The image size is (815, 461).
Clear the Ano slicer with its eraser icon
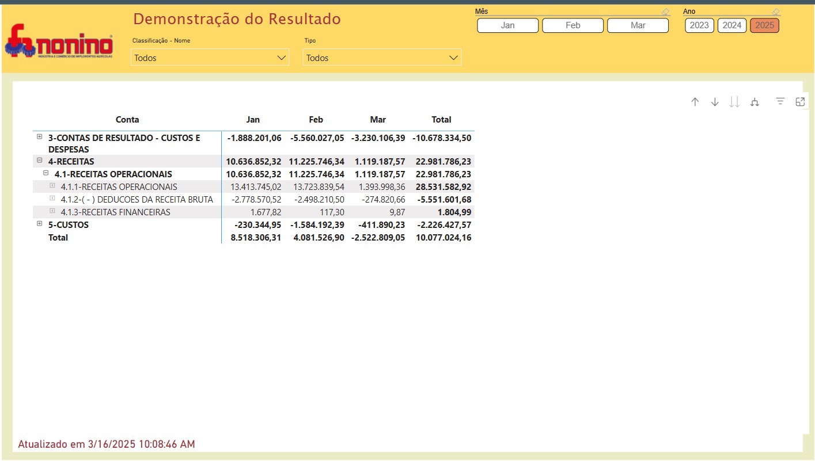[x=775, y=12]
